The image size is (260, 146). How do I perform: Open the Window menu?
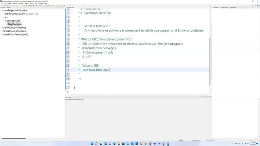(41, 3)
